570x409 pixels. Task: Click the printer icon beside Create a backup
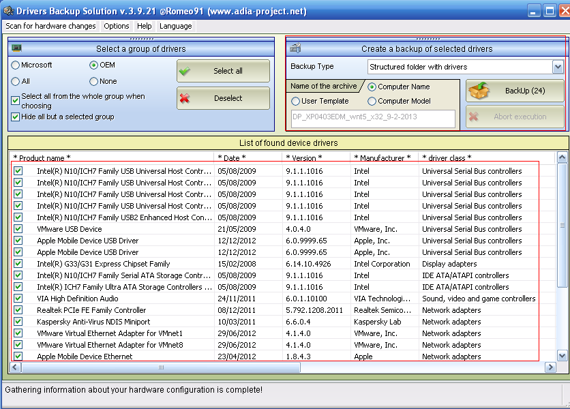[295, 48]
